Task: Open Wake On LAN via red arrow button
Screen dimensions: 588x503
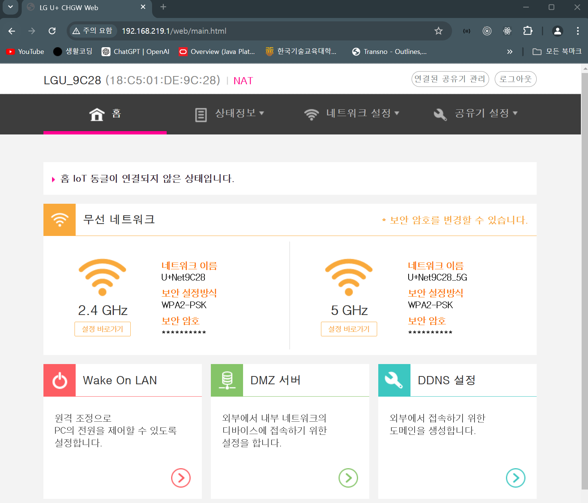Action: pos(181,478)
